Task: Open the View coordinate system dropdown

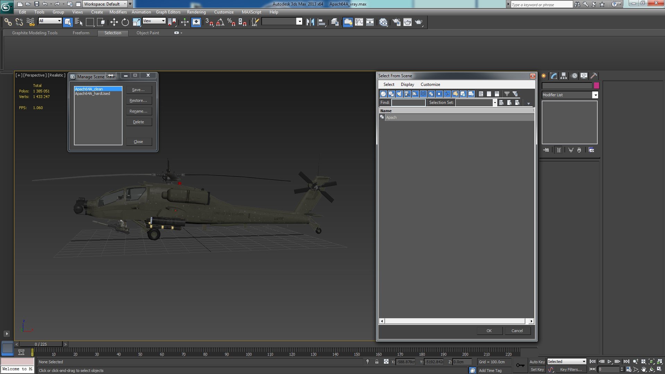Action: (x=154, y=21)
